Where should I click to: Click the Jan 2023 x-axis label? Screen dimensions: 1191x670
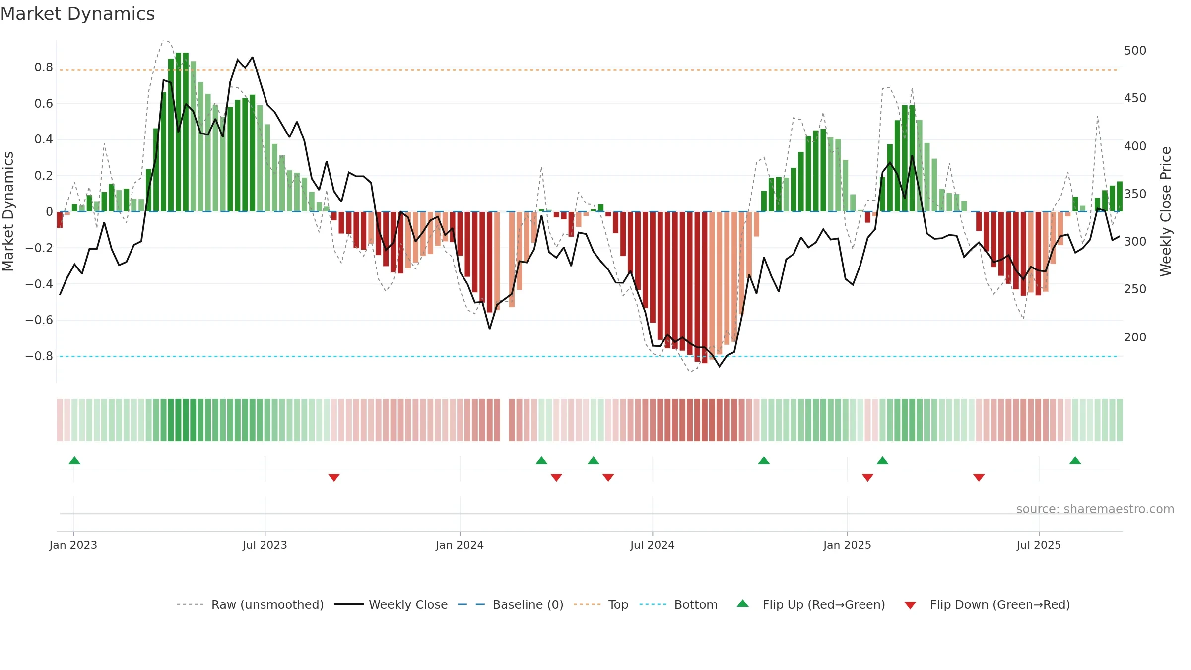[x=73, y=545]
